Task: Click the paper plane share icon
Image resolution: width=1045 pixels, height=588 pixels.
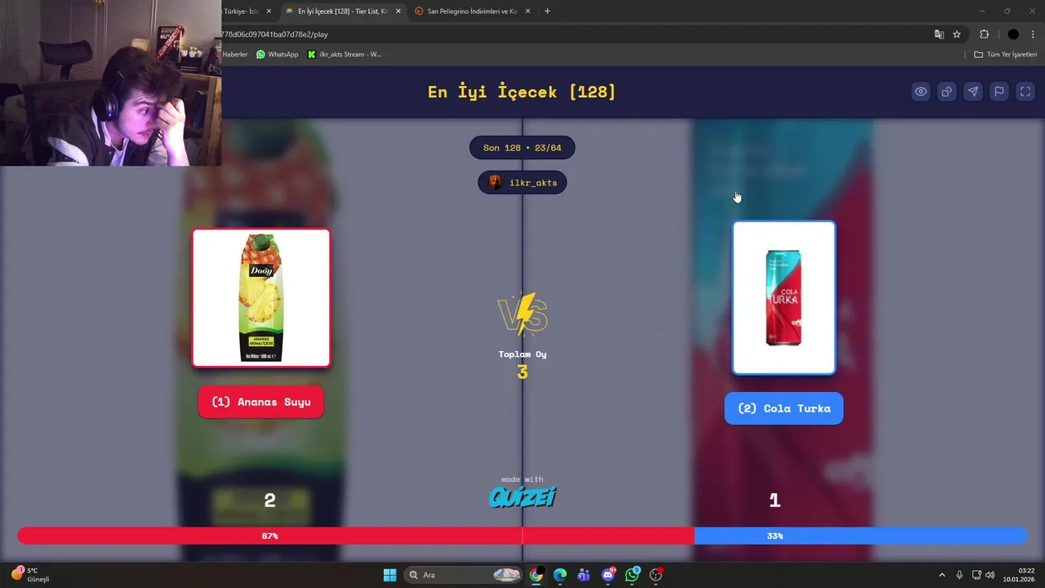Action: pos(973,91)
